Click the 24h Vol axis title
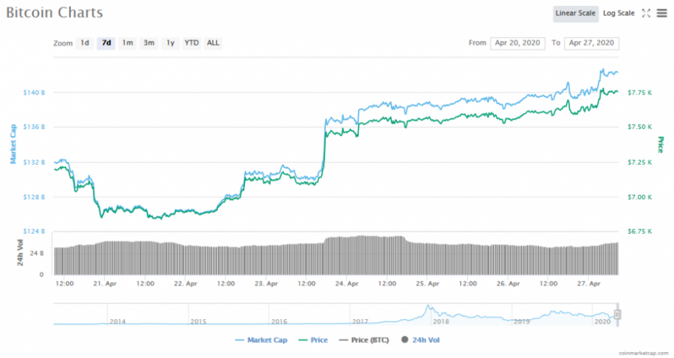The image size is (674, 358). click(x=19, y=252)
